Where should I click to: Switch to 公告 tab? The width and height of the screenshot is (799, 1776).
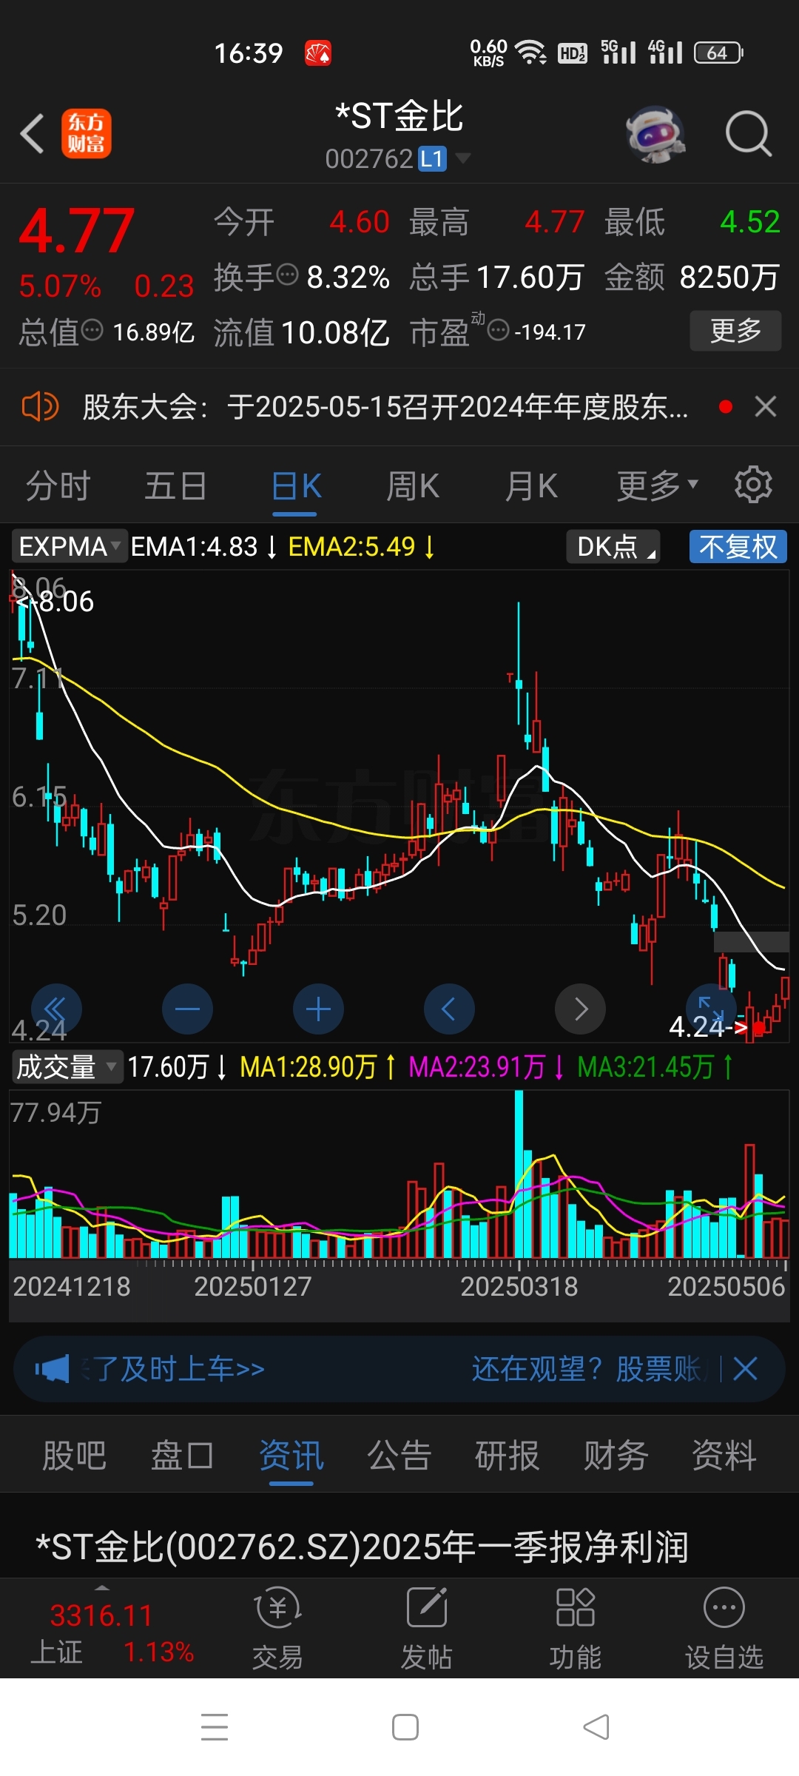pos(399,1456)
